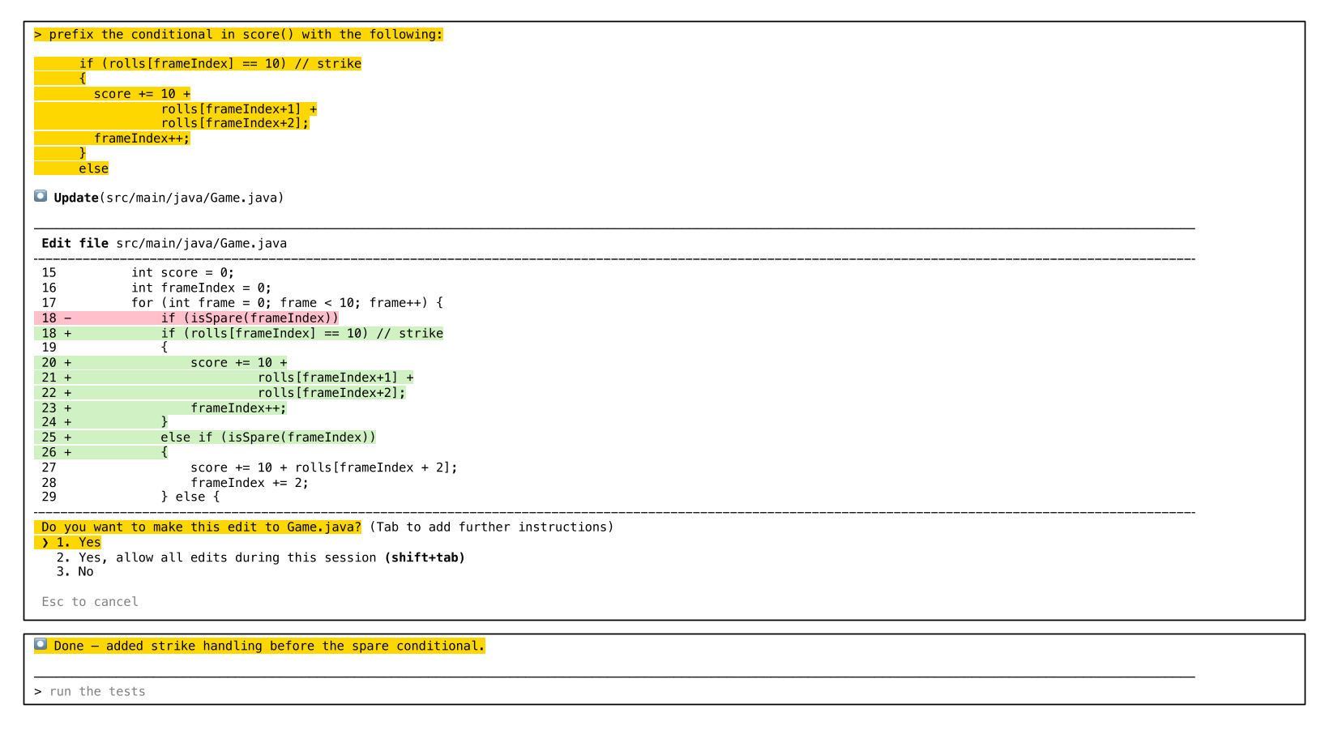Click the else if isSpare added line

coord(267,438)
